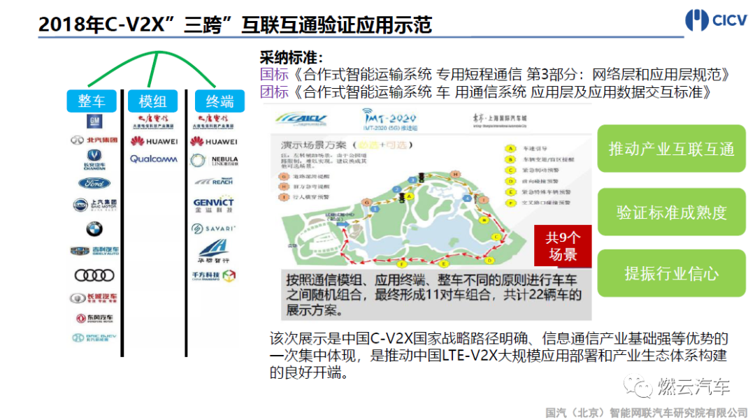The width and height of the screenshot is (755, 420).
Task: Click the gray caption about 11对车组合
Action: pyautogui.click(x=436, y=295)
